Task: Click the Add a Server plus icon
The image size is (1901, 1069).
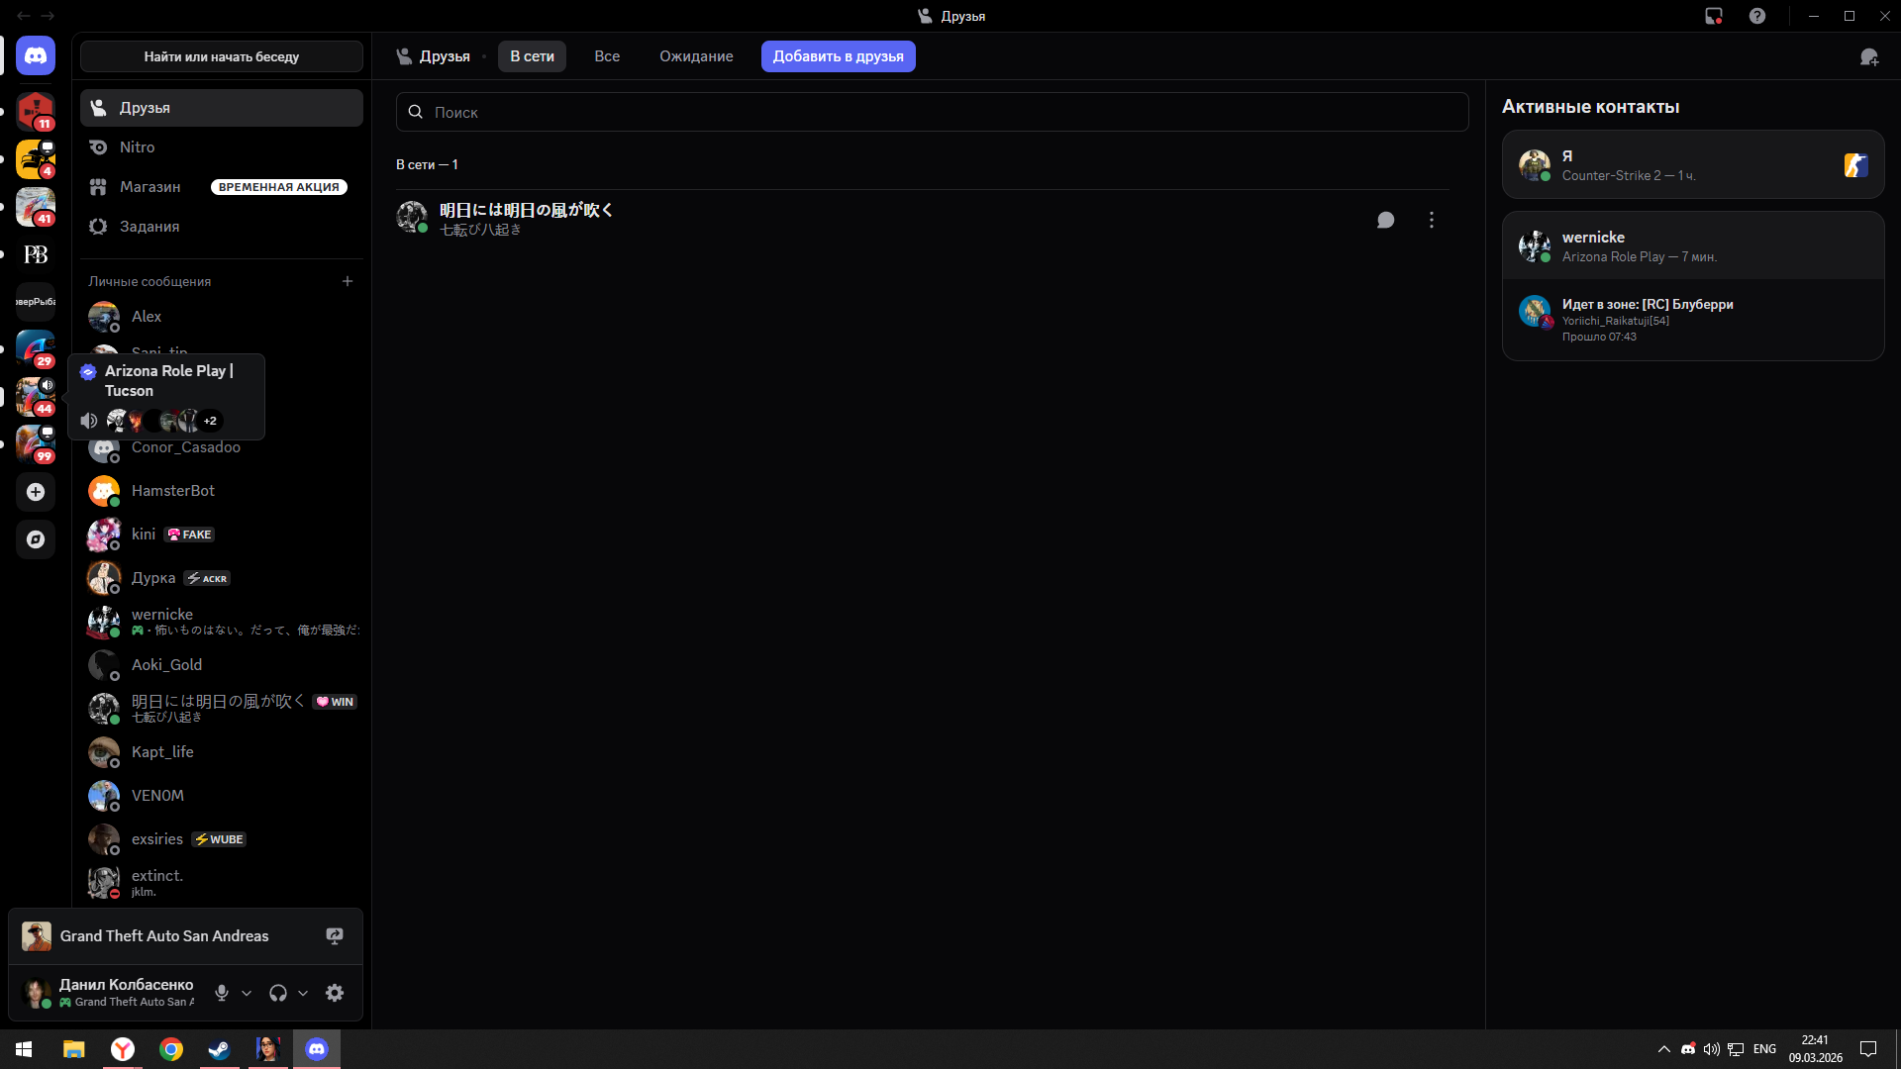Action: [36, 492]
